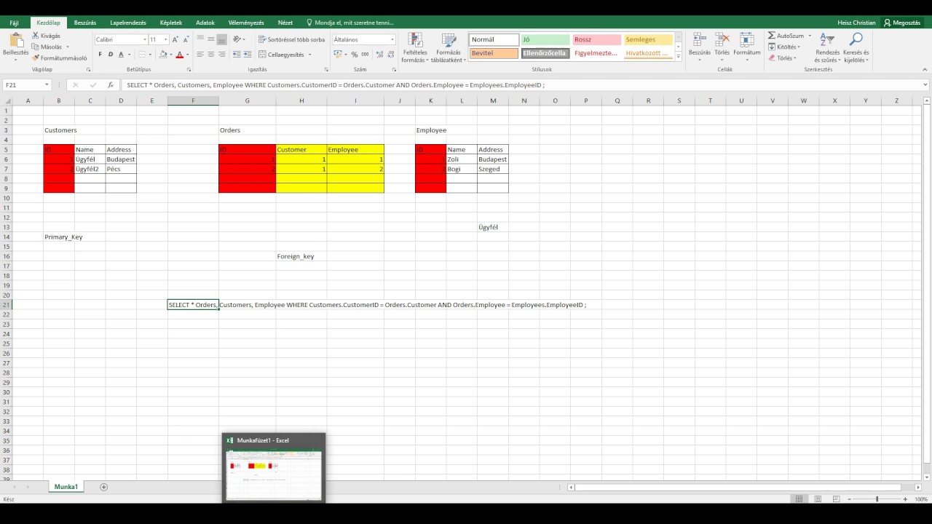Click the fill color paint bucket

coord(163,55)
